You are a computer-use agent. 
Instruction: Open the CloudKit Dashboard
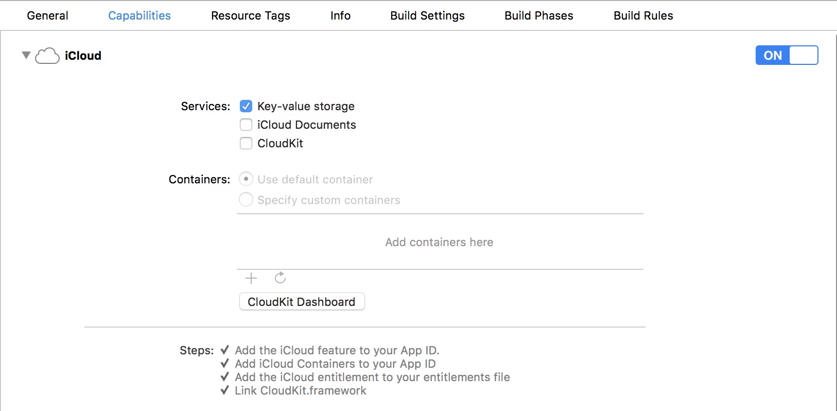(x=302, y=302)
